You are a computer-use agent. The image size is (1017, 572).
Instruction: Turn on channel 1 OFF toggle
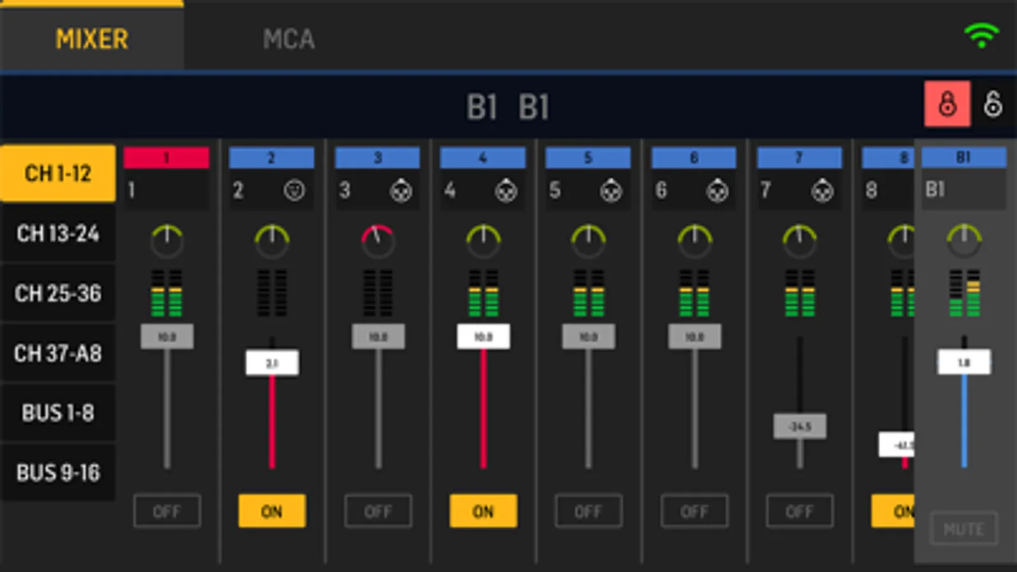point(167,511)
